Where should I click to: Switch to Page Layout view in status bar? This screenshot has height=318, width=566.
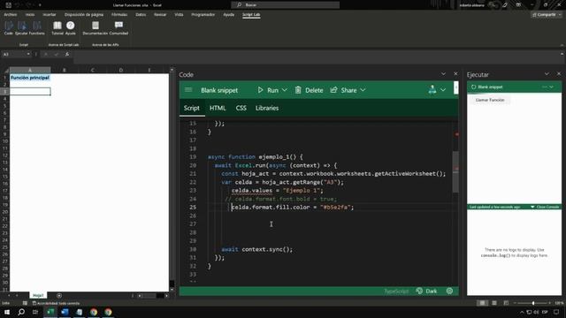[x=494, y=303]
